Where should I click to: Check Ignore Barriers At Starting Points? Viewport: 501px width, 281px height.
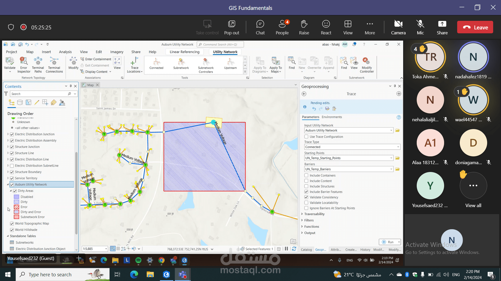306,208
